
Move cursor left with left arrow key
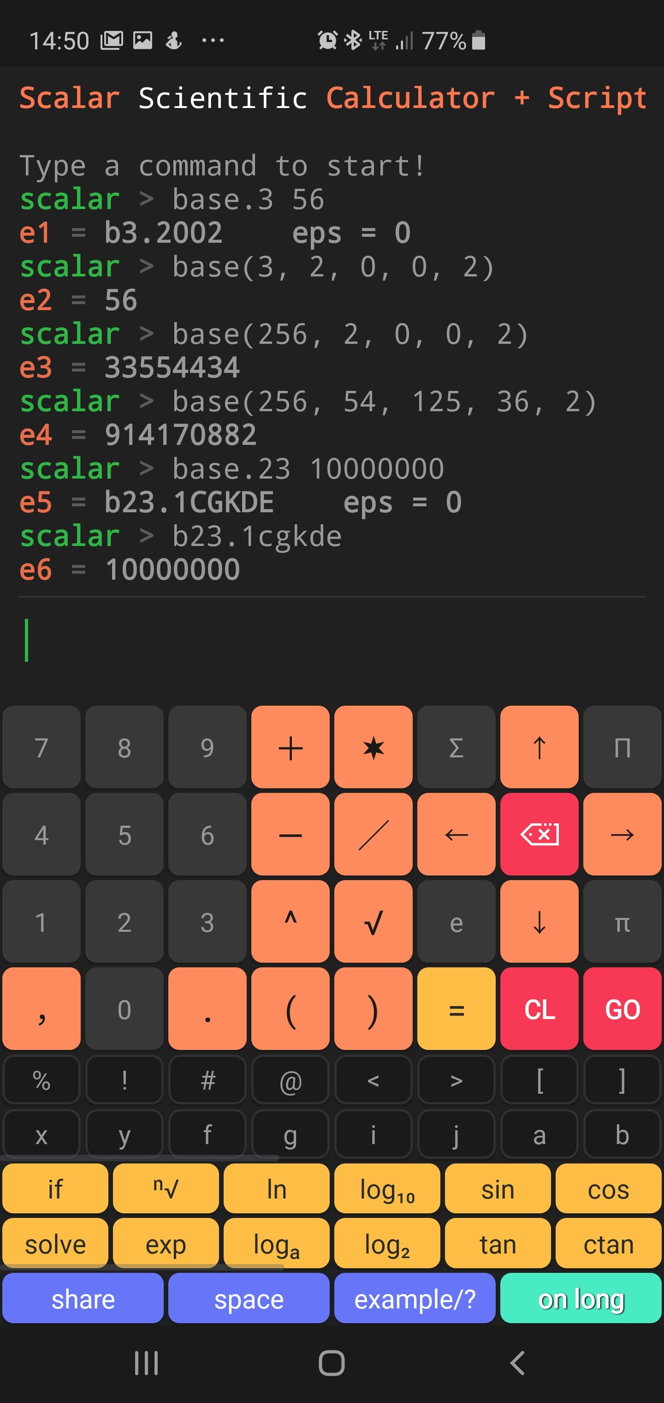[456, 834]
